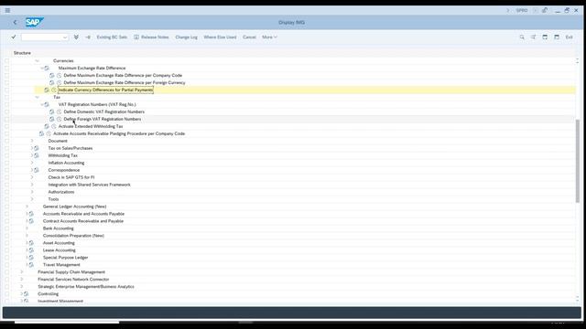Expand the Bank Accounting node
586x329 pixels.
pyautogui.click(x=27, y=228)
